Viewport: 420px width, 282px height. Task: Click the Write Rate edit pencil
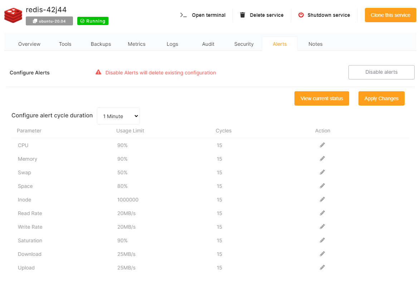[322, 227]
